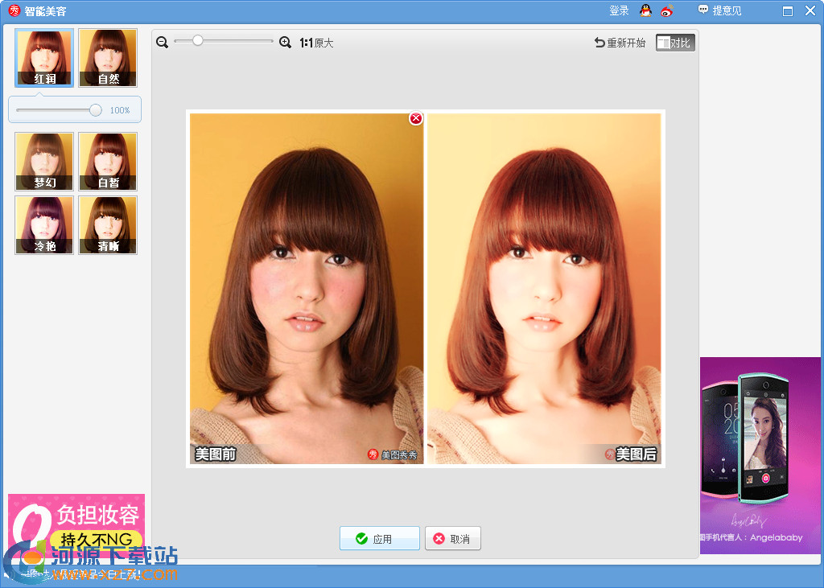Apply the 清晰 effect preset
The width and height of the screenshot is (824, 588).
108,225
